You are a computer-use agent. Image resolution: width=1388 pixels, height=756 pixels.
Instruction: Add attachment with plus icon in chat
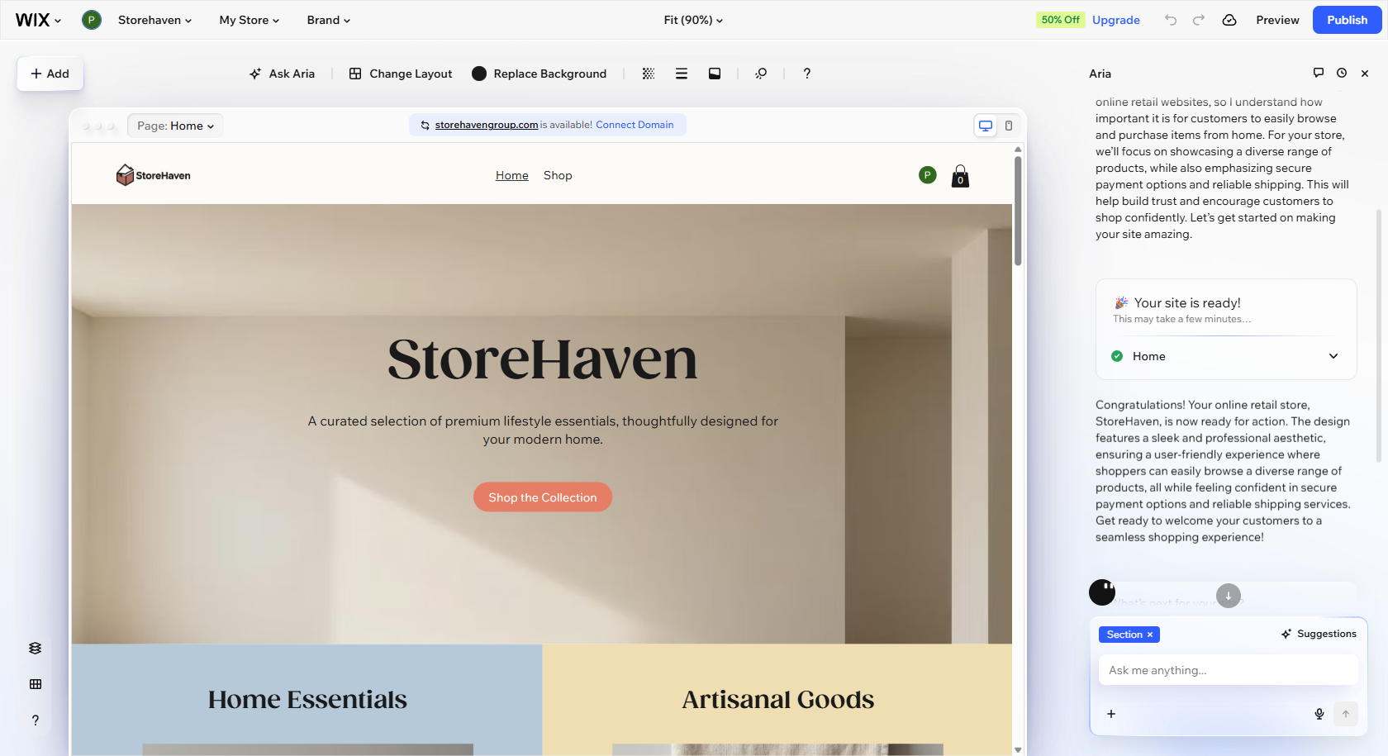tap(1111, 714)
